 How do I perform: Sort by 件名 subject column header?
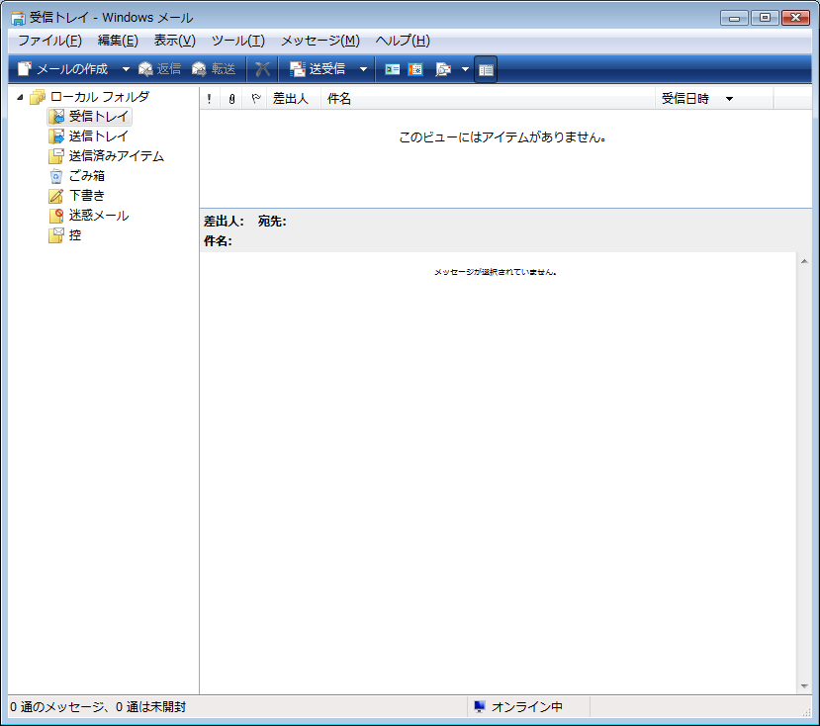pos(488,98)
